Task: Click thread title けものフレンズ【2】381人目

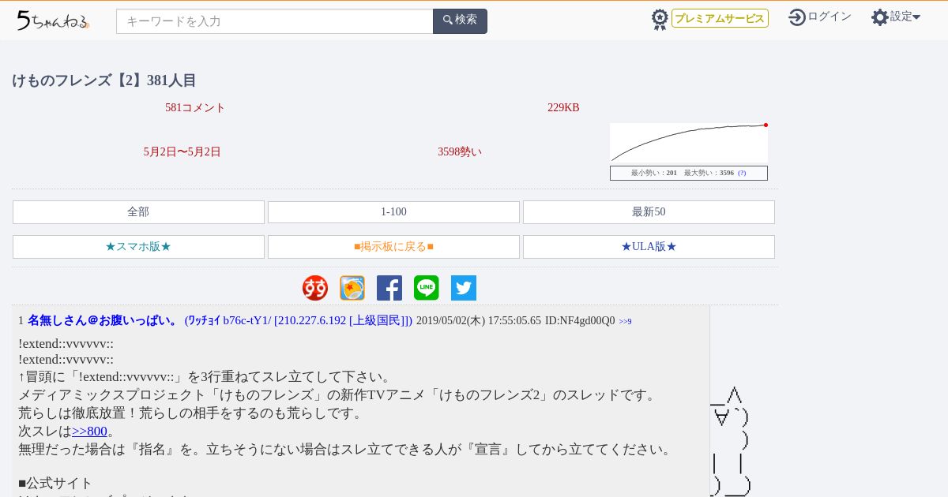Action: point(104,80)
